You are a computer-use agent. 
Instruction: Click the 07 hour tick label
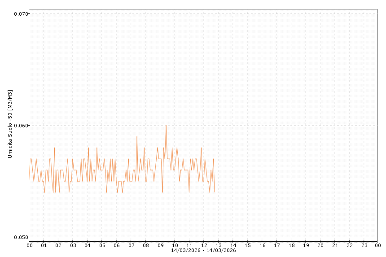pos(131,245)
